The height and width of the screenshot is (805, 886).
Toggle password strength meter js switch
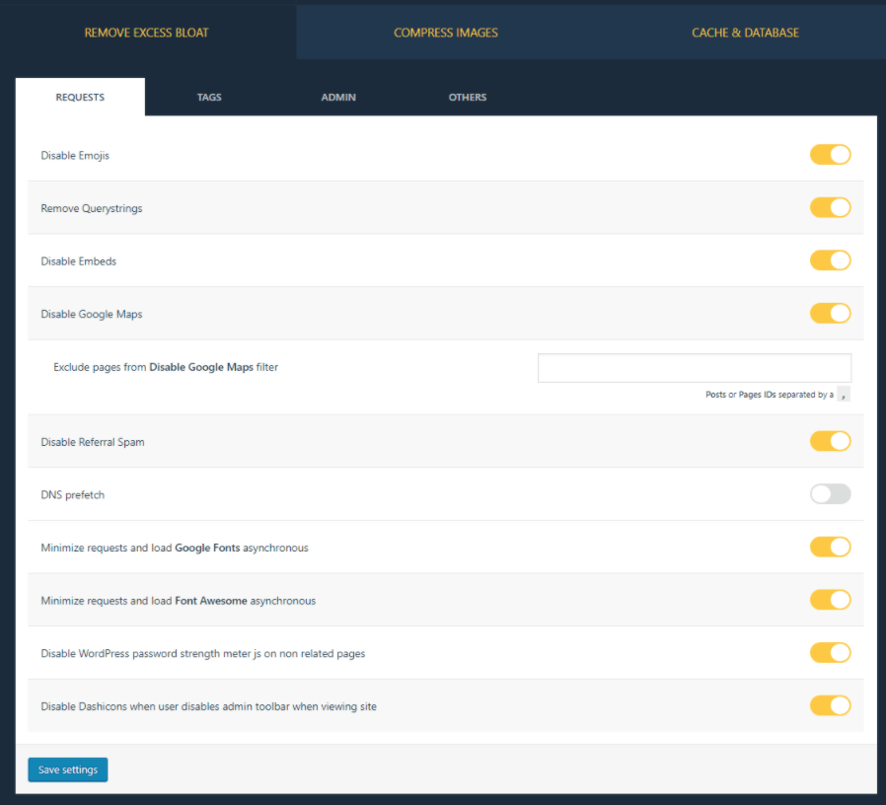coord(830,653)
